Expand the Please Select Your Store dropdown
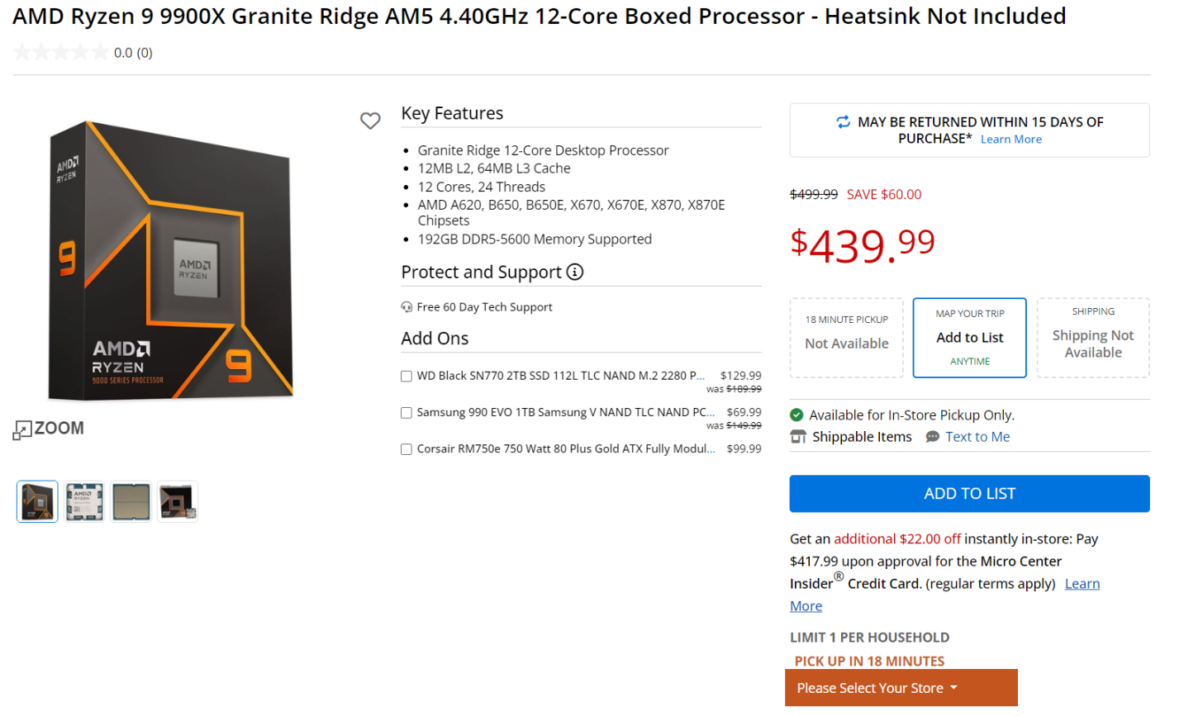The height and width of the screenshot is (716, 1203). [x=901, y=687]
